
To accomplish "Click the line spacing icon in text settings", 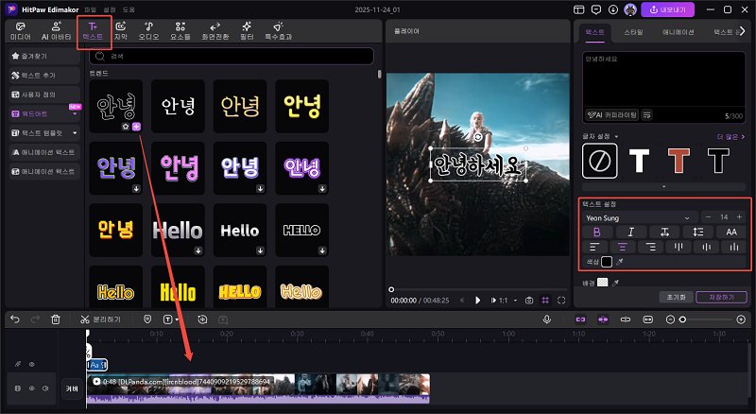I will [698, 233].
